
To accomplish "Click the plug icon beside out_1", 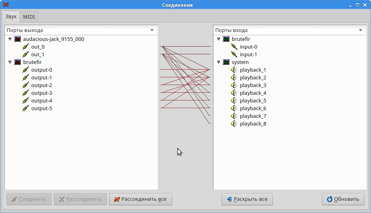I will click(x=26, y=55).
